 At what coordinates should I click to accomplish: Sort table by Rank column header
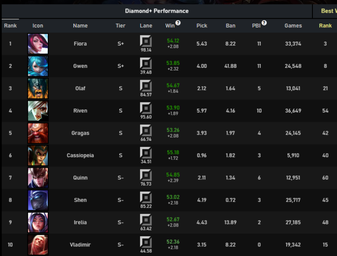click(11, 26)
